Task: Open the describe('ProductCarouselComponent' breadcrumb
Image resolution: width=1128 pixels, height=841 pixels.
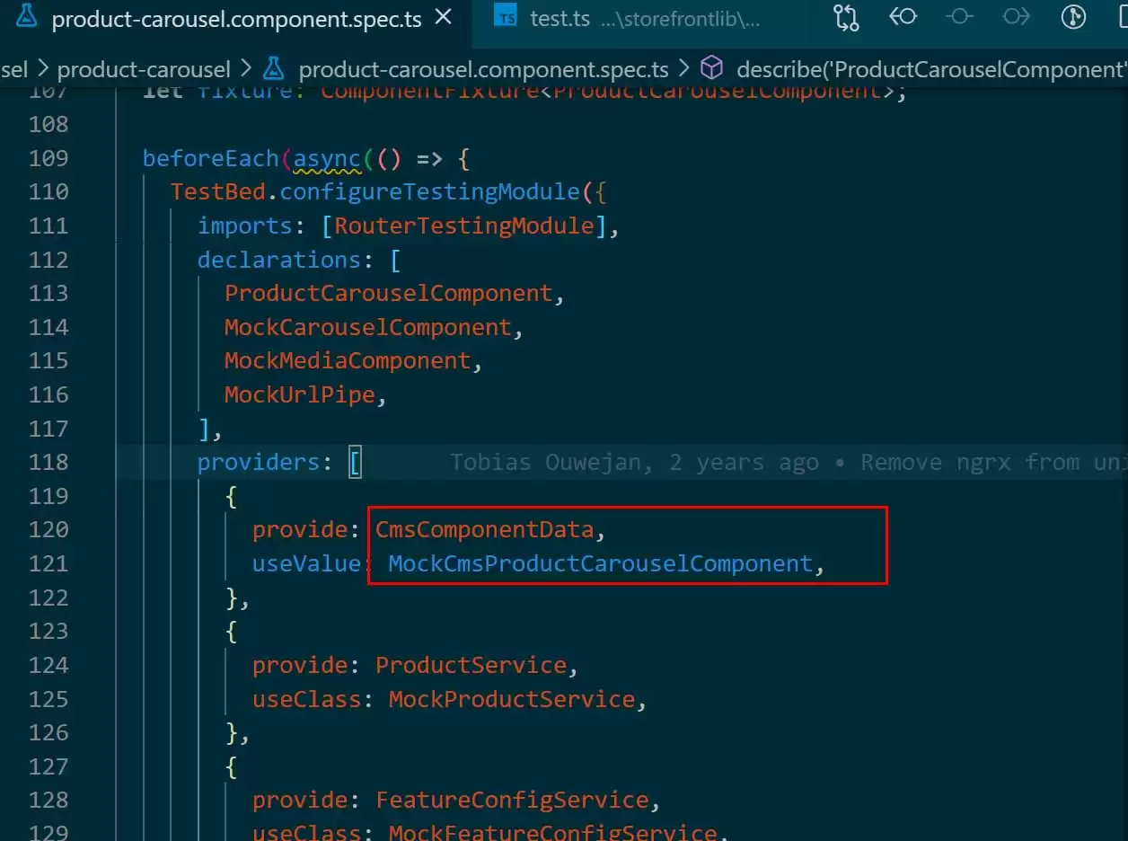Action: point(931,69)
